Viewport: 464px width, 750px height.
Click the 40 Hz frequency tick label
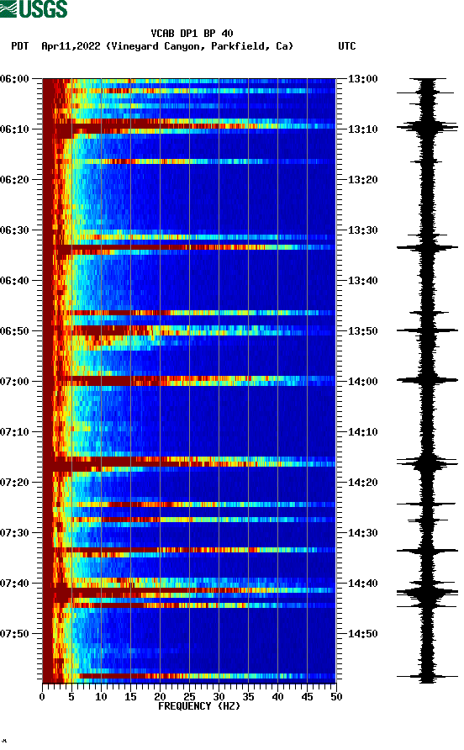(277, 697)
